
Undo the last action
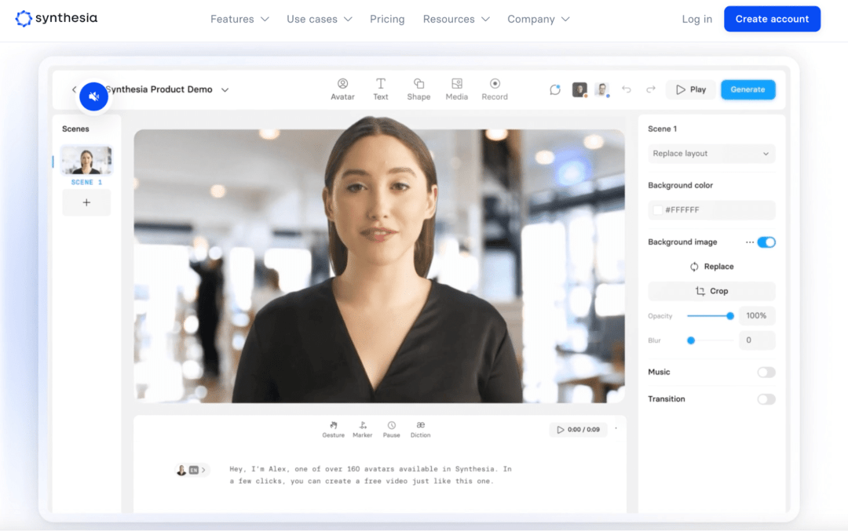coord(627,89)
